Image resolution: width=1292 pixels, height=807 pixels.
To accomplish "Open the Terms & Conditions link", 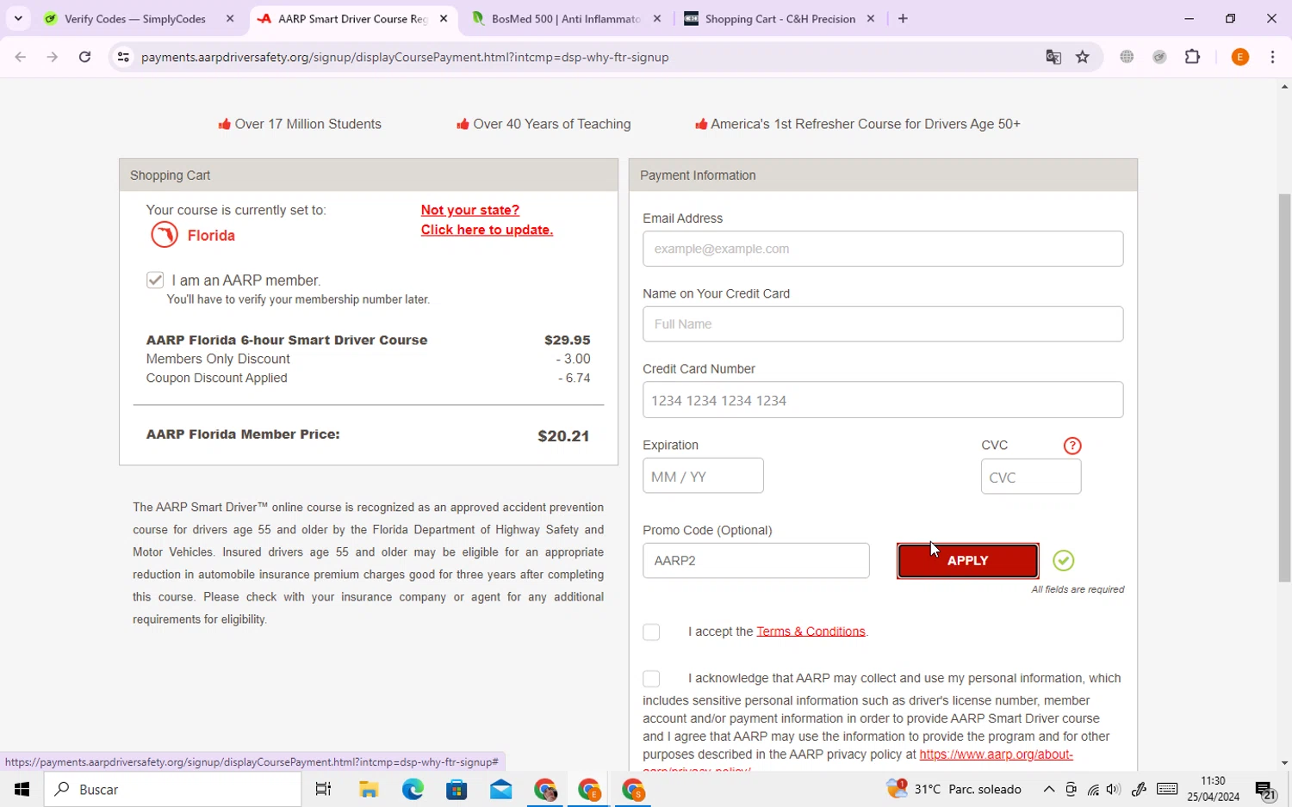I will 811,631.
